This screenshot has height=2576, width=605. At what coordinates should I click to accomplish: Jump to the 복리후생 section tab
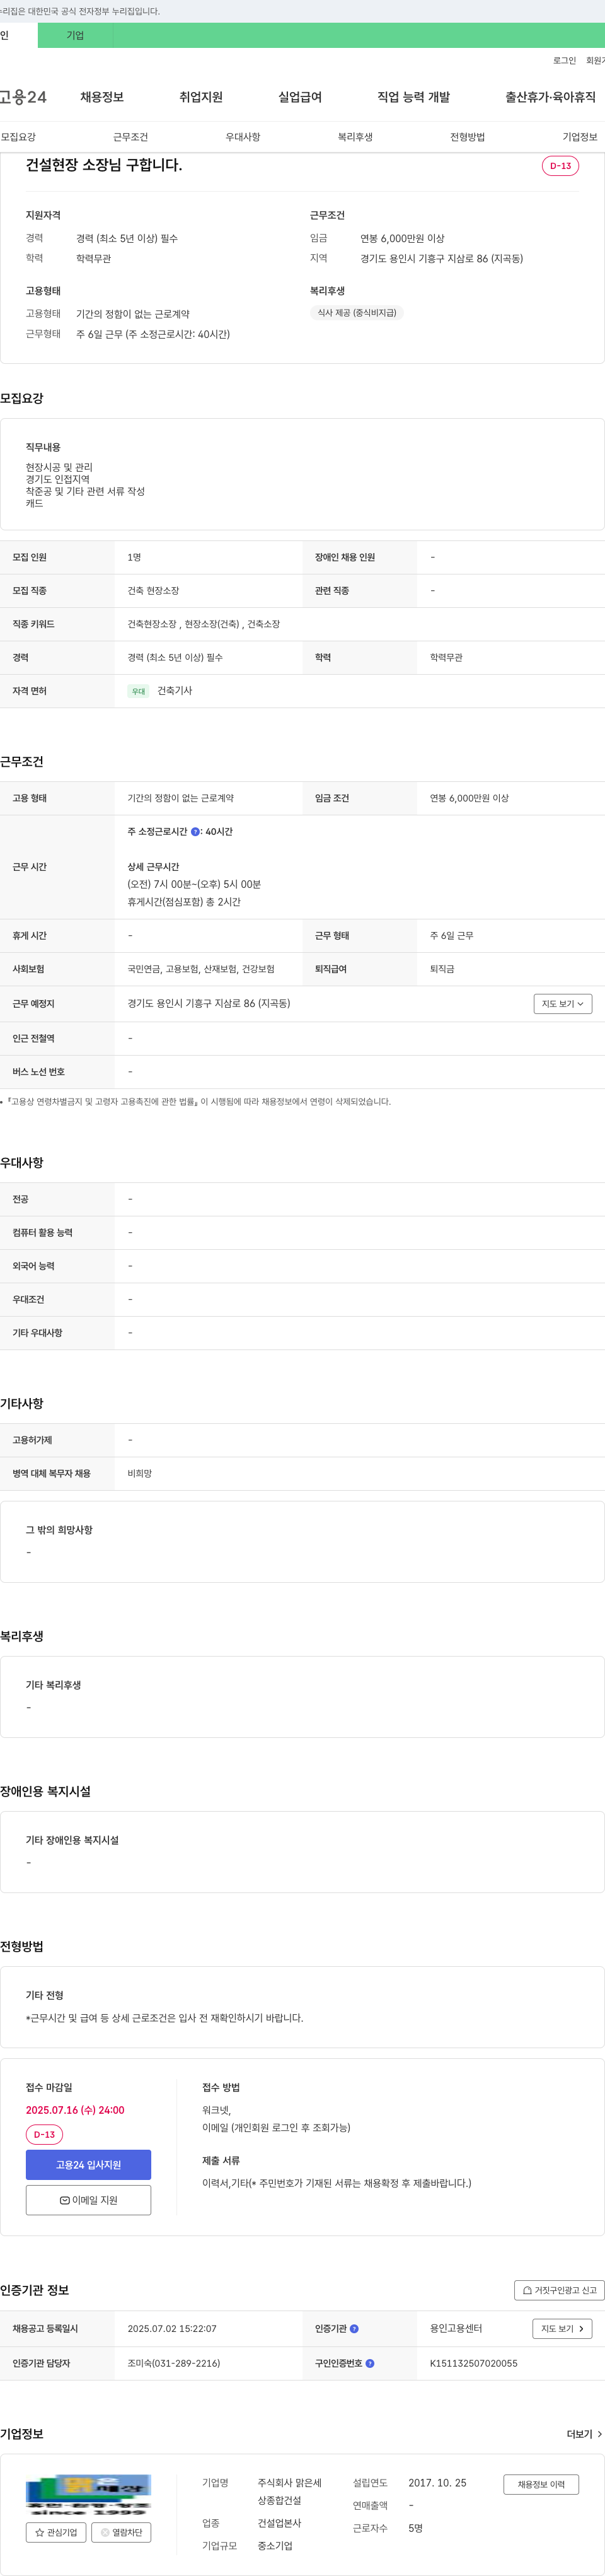355,137
